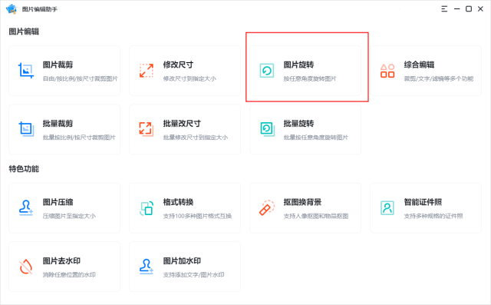Click the 图片编辑助手 window title

click(39, 9)
